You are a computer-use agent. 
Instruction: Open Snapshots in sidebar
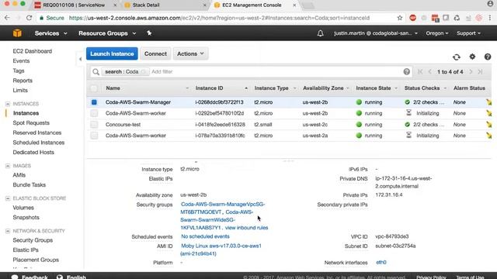[26, 218]
